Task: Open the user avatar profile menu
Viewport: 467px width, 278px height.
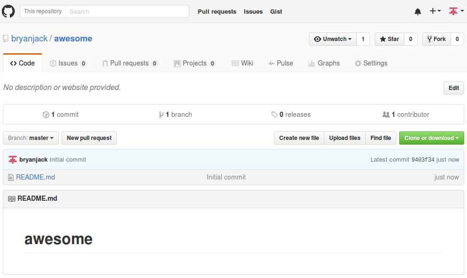Action: (x=457, y=11)
